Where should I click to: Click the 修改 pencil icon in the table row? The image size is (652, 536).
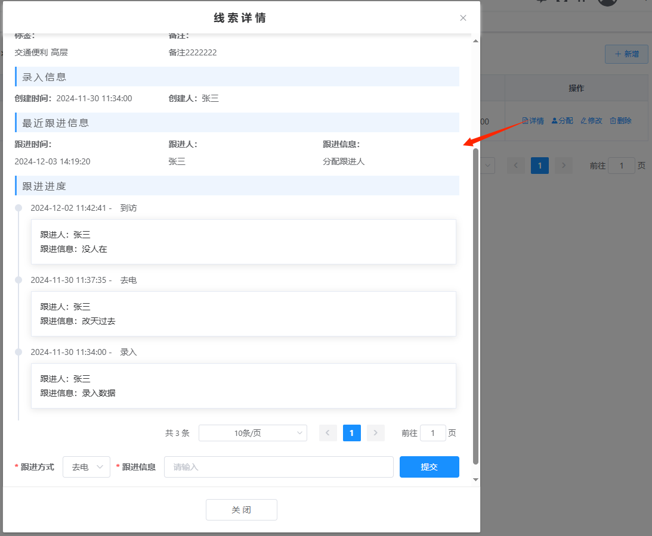coord(584,121)
